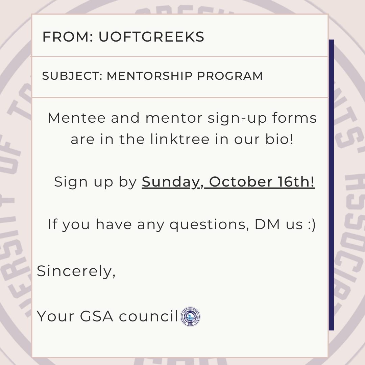Click the word Sincerely

coord(76,271)
